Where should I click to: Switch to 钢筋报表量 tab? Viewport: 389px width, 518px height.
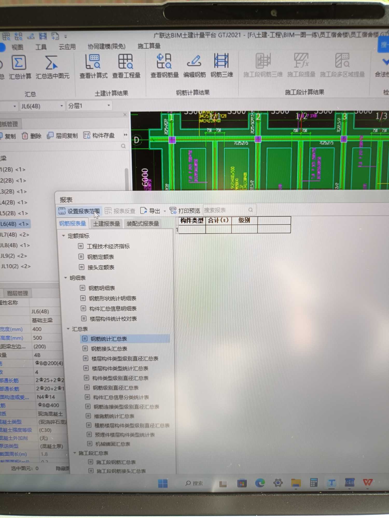tap(72, 224)
